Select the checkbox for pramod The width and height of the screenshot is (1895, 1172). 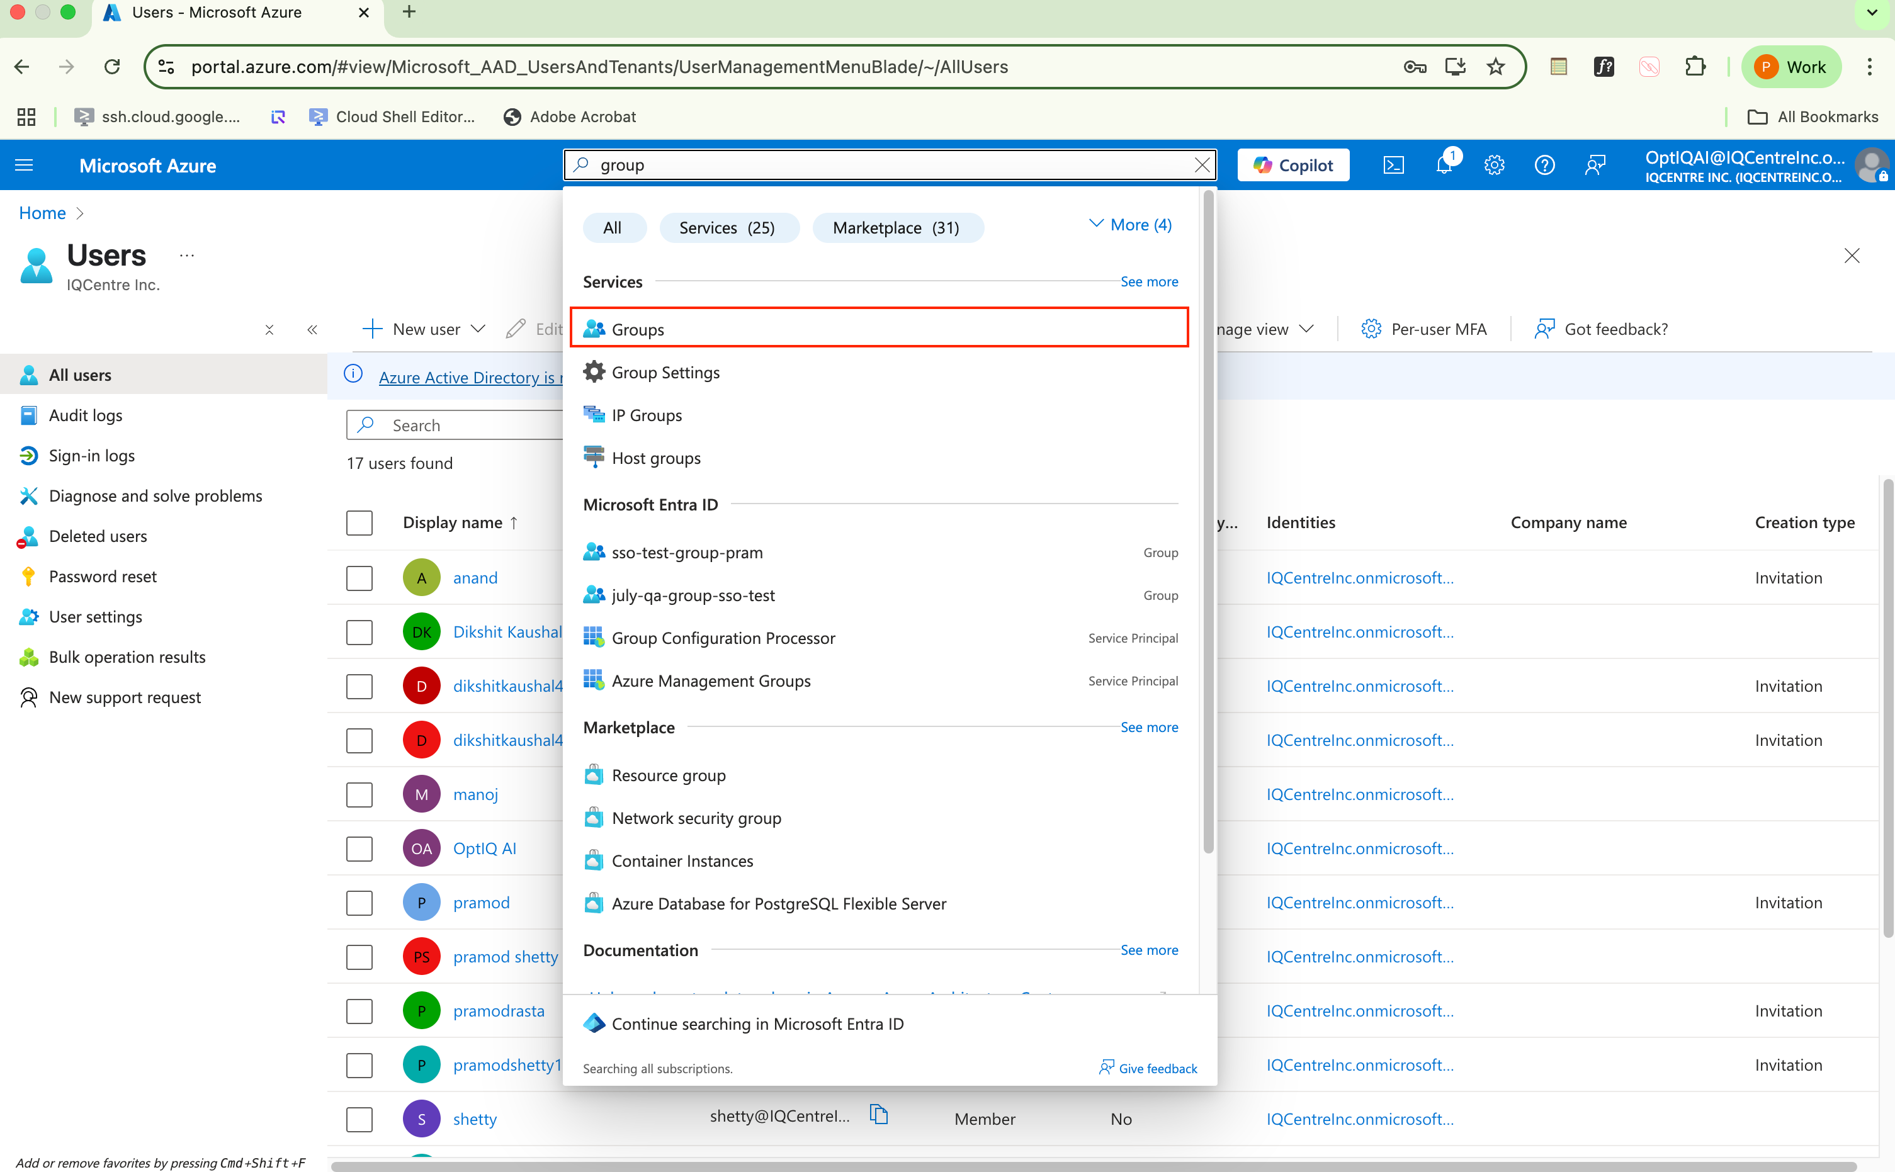359,903
